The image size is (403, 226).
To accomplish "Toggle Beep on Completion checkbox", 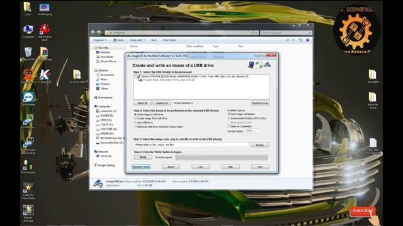I will coord(229,126).
